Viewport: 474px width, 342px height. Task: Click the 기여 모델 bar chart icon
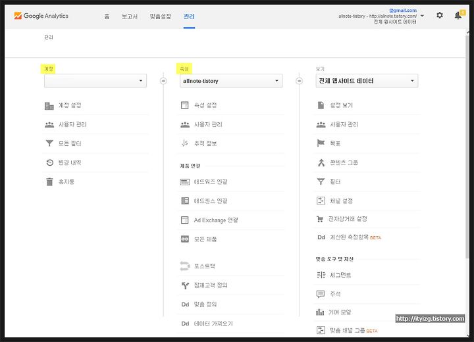click(320, 312)
